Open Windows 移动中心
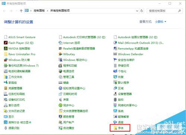This screenshot has width=186, height=135. click(x=73, y=60)
